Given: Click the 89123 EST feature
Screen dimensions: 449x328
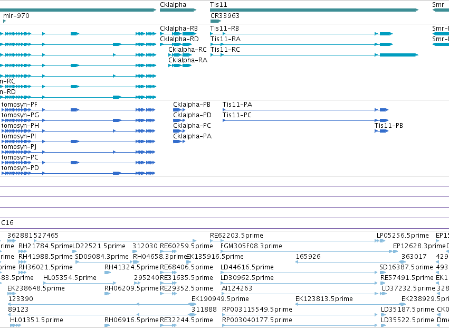Looking at the screenshot, I should (x=102, y=315).
